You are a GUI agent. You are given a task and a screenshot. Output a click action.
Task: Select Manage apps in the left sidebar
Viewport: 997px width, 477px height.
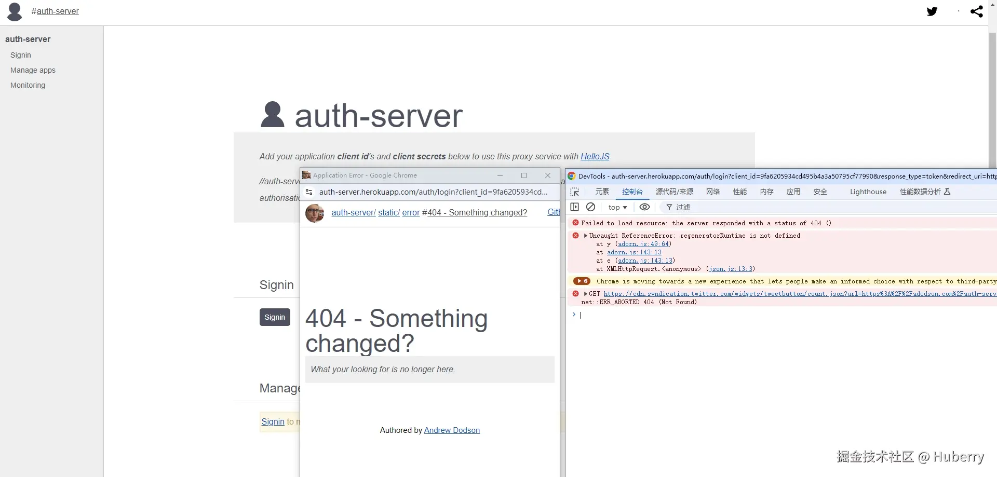click(33, 71)
